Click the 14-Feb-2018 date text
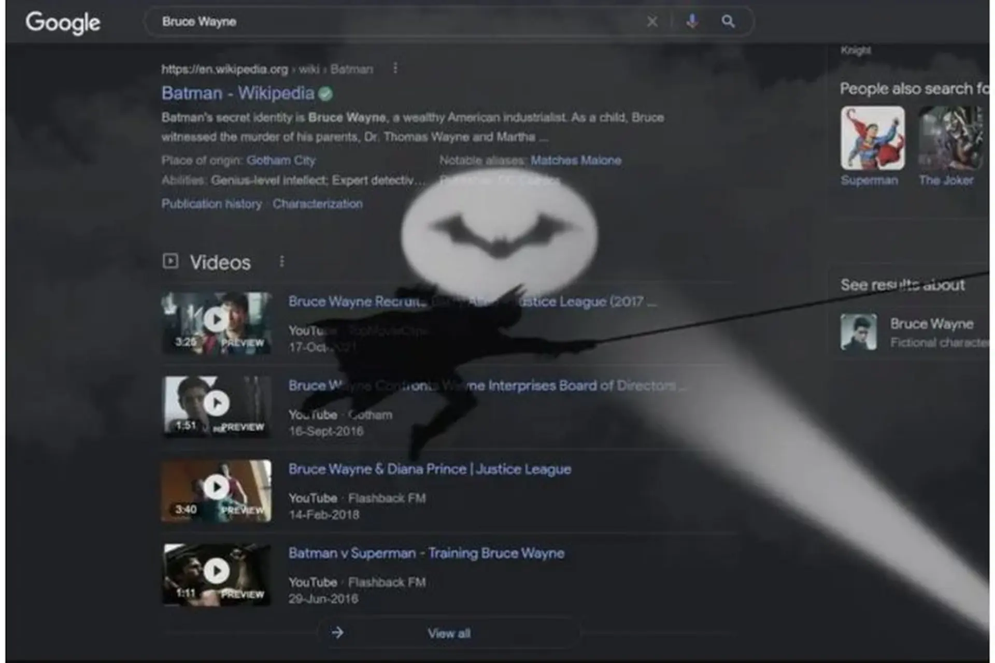Viewport: 995px width, 663px height. (x=324, y=515)
